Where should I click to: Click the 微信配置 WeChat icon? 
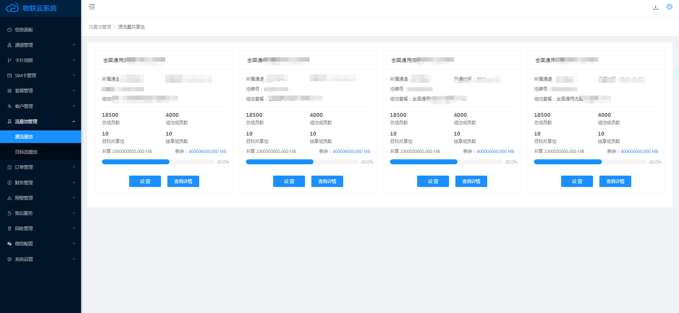pyautogui.click(x=10, y=244)
